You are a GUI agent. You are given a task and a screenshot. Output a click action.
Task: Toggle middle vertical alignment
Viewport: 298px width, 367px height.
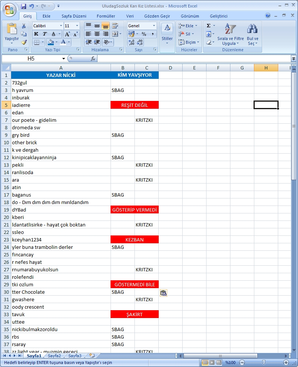pyautogui.click(x=97, y=26)
